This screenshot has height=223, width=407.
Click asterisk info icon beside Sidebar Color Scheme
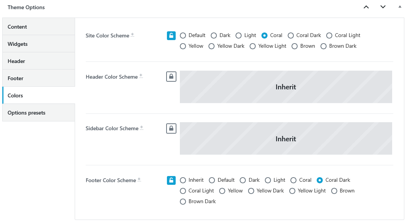141,128
